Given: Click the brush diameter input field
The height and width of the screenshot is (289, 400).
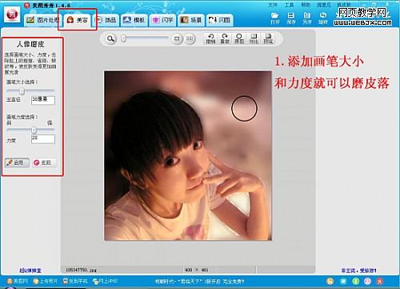Looking at the screenshot, I should 43,100.
